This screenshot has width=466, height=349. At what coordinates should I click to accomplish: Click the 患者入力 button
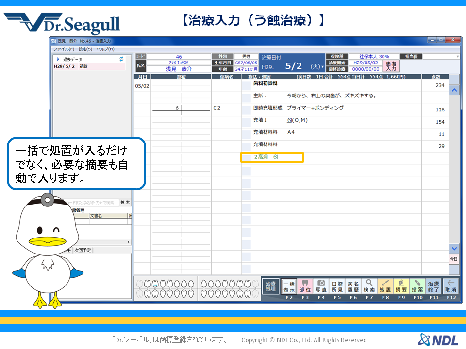click(391, 66)
